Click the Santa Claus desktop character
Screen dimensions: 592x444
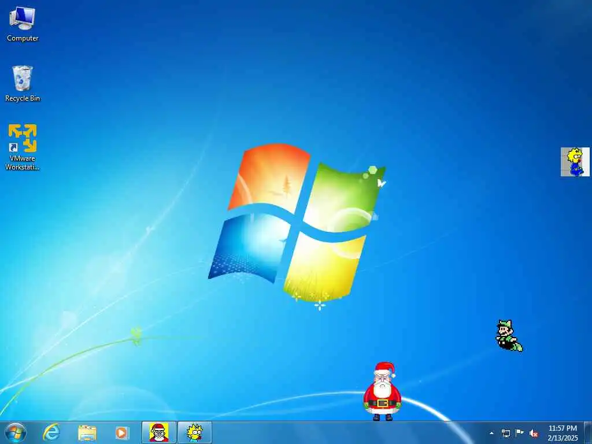[x=383, y=391]
